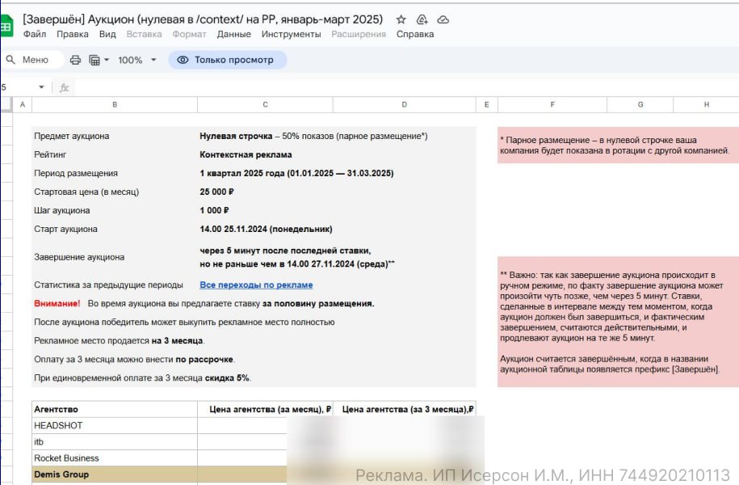The image size is (739, 485).
Task: Select the Статистика за предыдущие периоды label
Action: (115, 285)
